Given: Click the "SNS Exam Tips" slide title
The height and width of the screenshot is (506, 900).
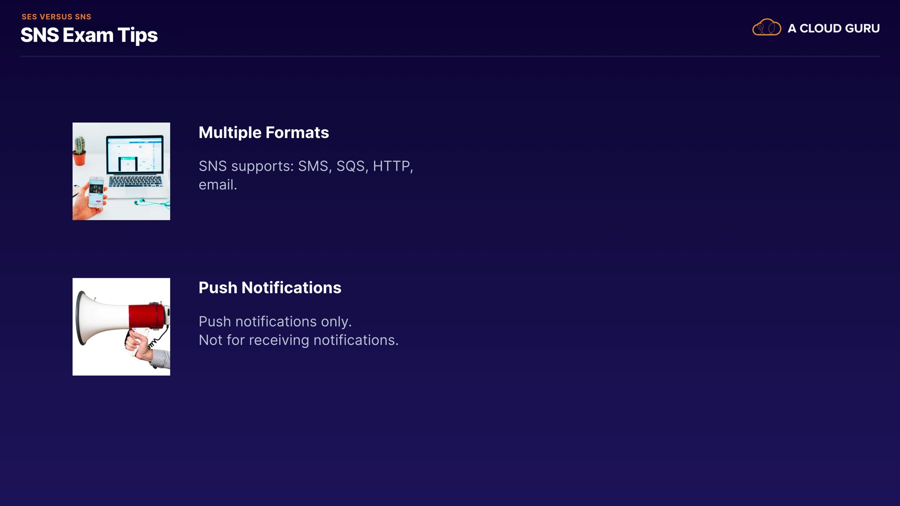Looking at the screenshot, I should (x=89, y=36).
